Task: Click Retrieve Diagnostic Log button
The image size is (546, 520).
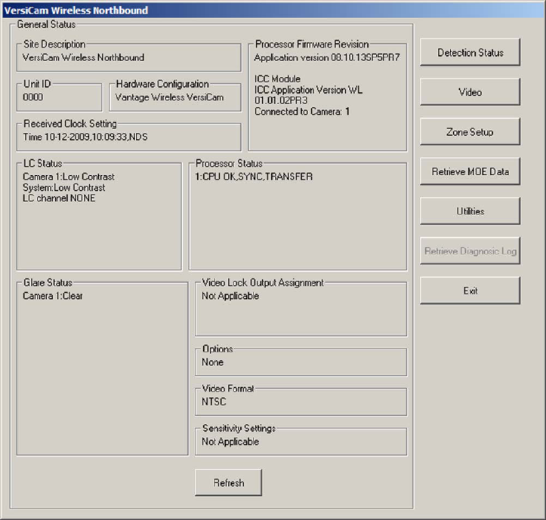Action: click(x=470, y=251)
